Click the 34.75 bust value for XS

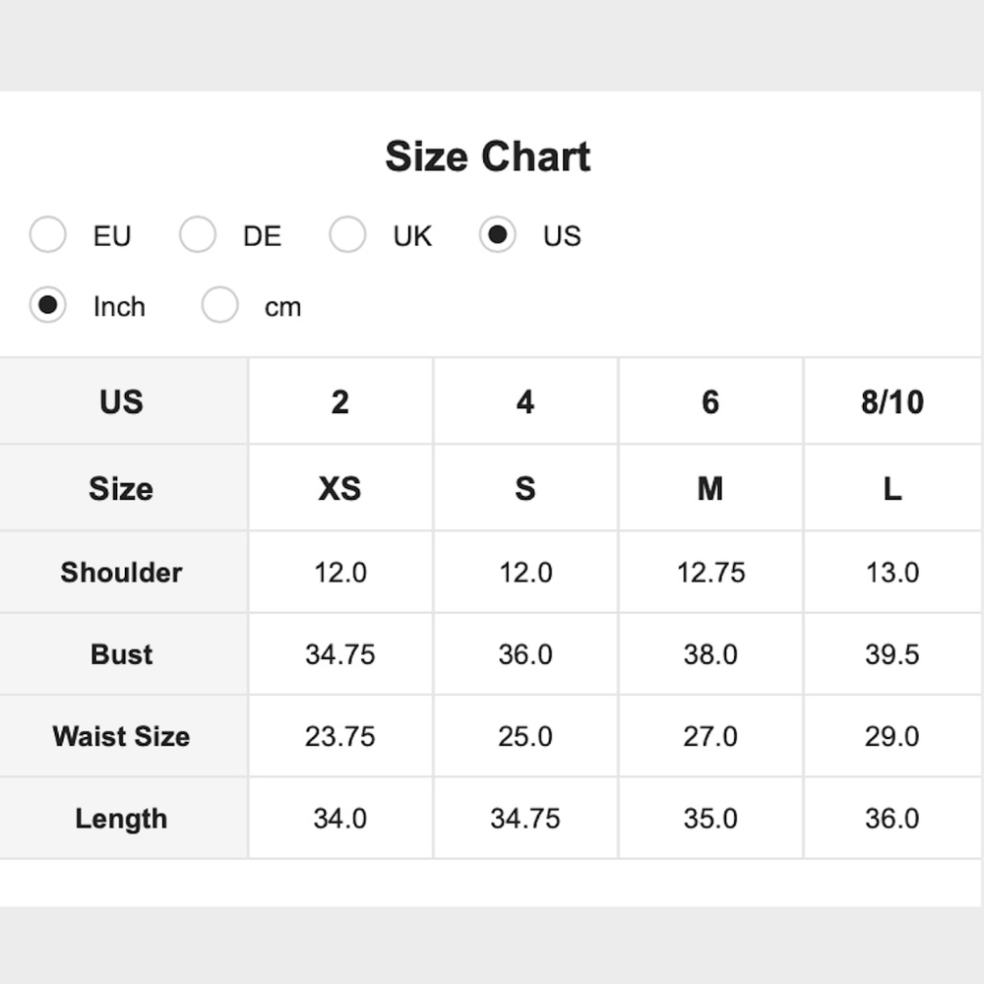pyautogui.click(x=340, y=654)
